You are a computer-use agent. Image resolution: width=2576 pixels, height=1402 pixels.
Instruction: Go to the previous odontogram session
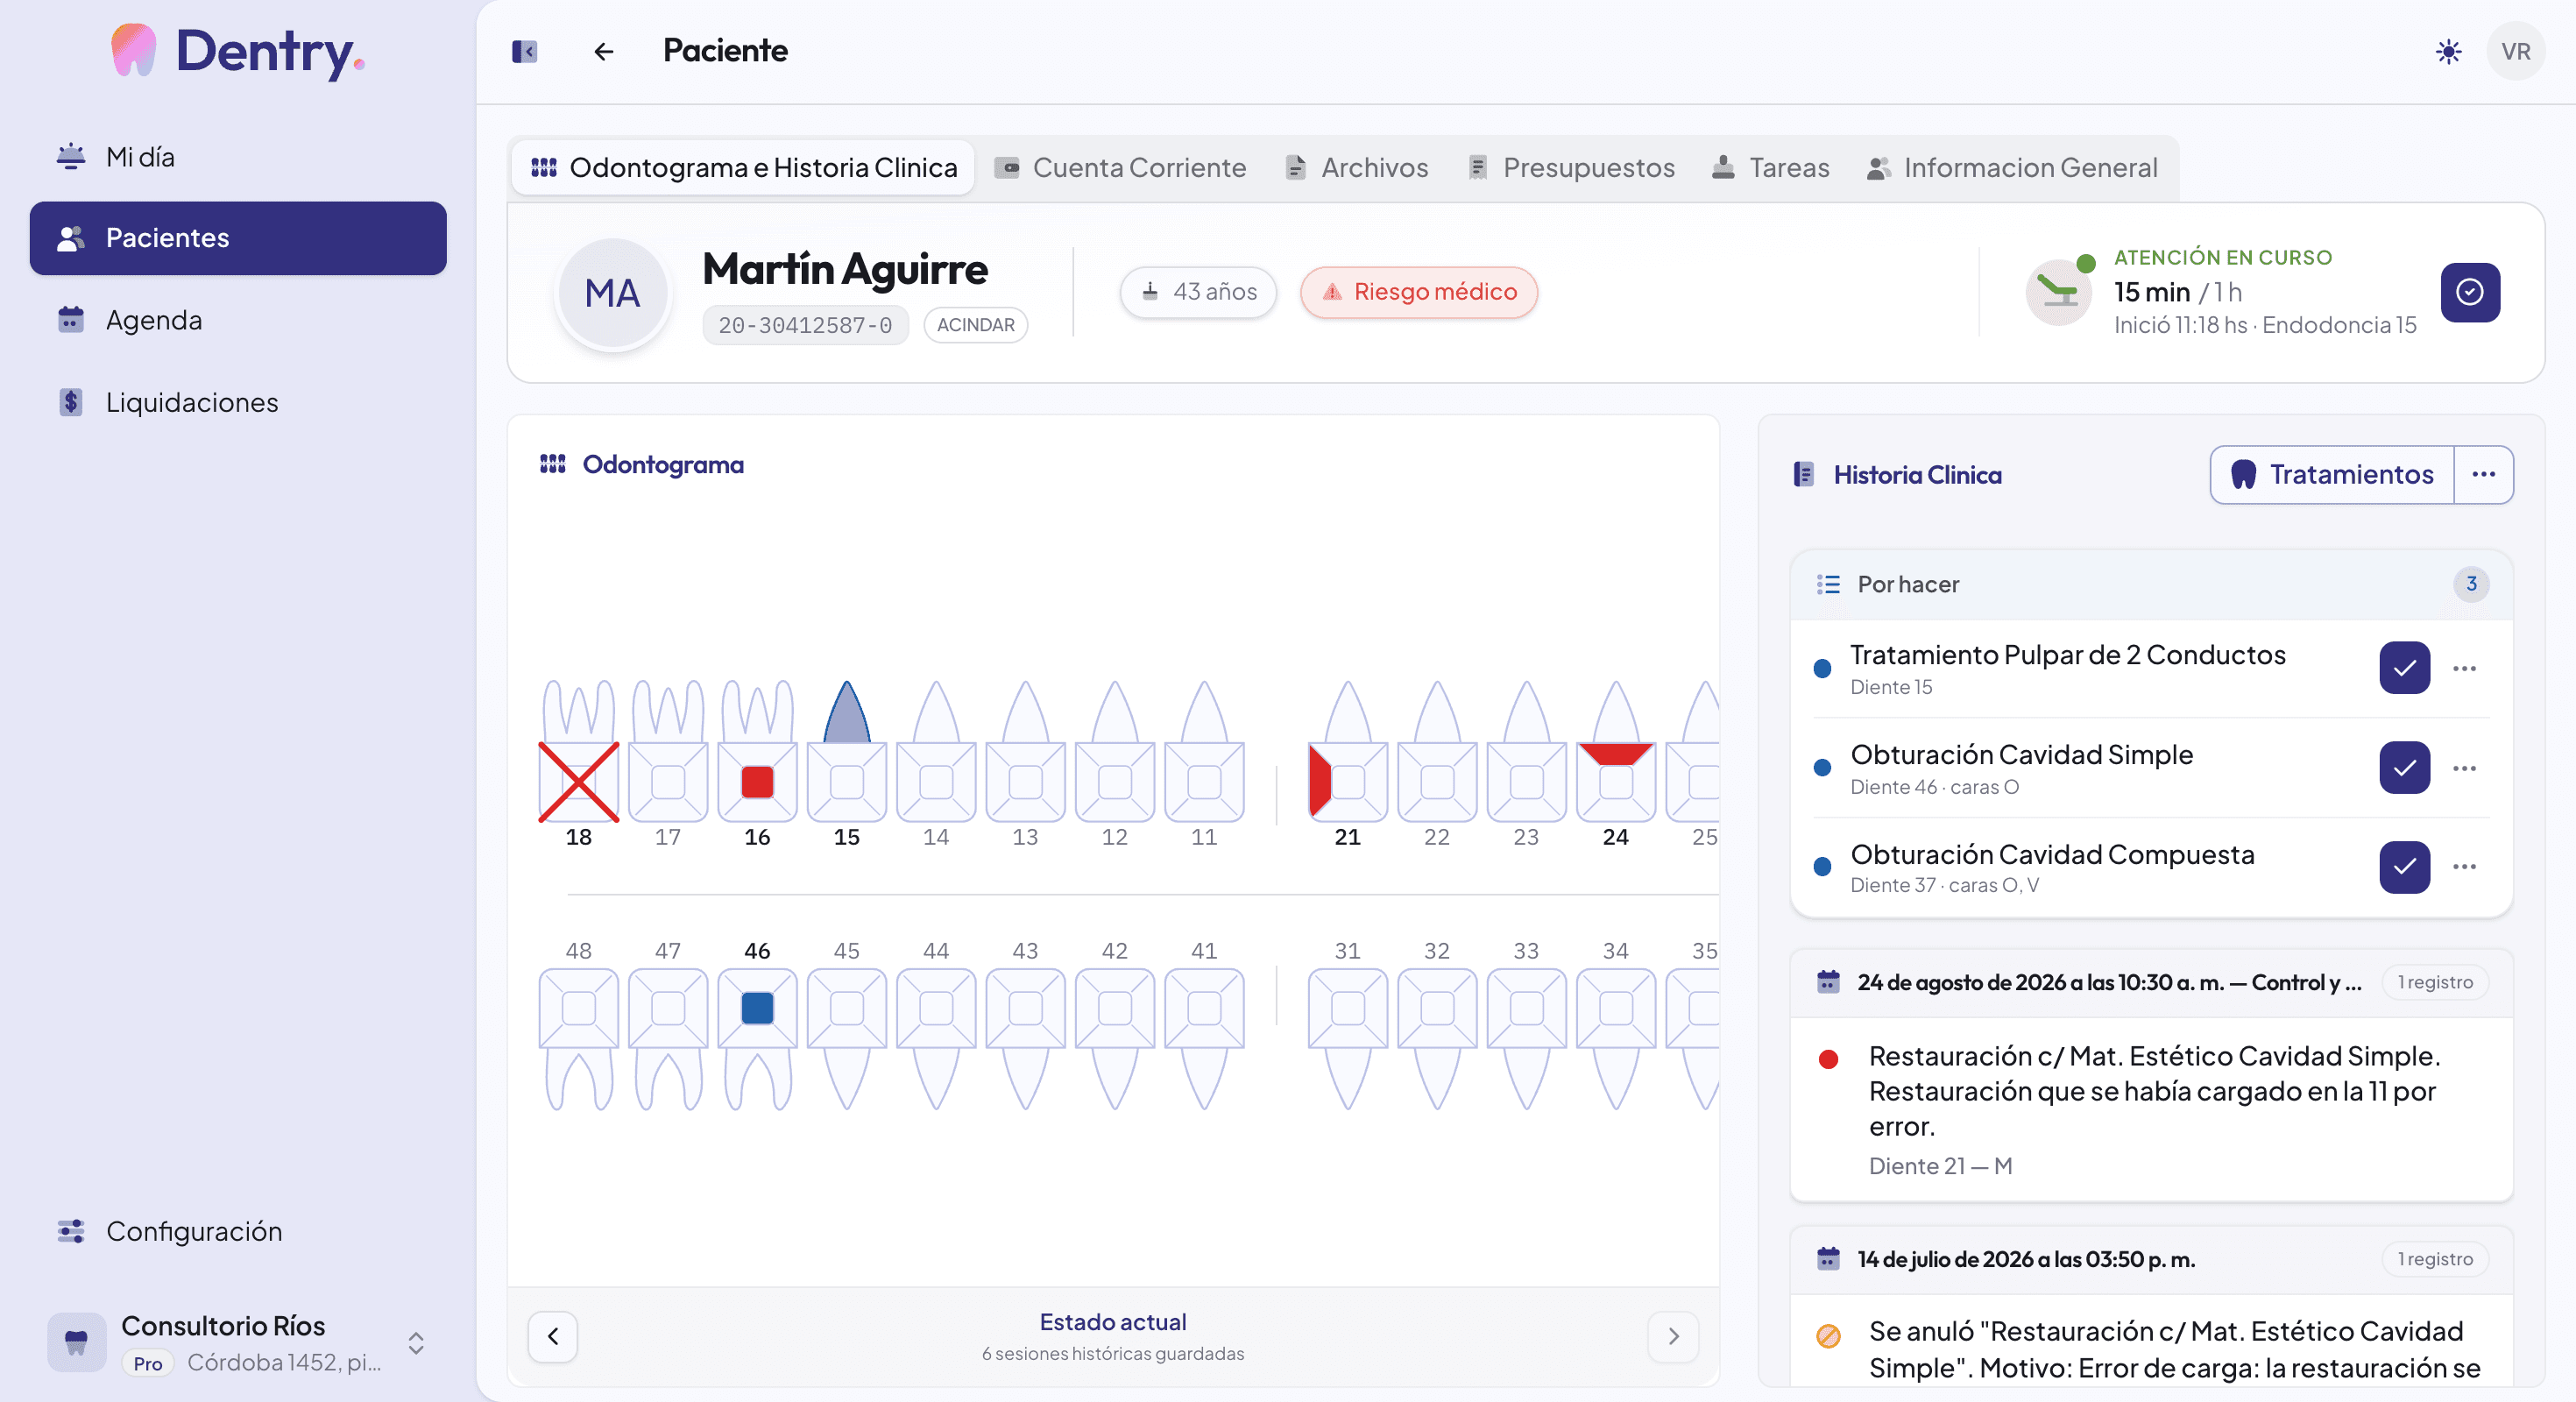[552, 1336]
